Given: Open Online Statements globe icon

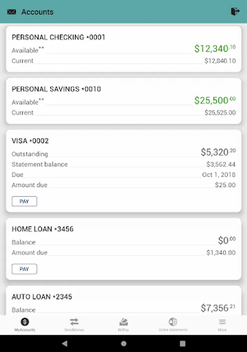Looking at the screenshot, I should pyautogui.click(x=173, y=322).
